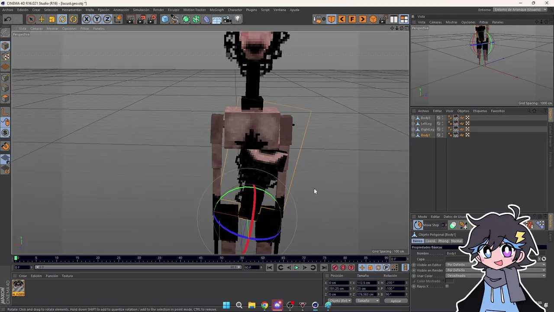Viewport: 554px width, 312px height.
Task: Open Usar Color Desactivado dropdown
Action: [x=496, y=276]
